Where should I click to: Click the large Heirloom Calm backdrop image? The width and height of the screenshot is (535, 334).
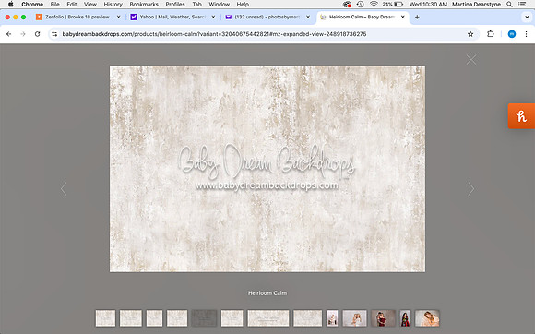tap(267, 169)
